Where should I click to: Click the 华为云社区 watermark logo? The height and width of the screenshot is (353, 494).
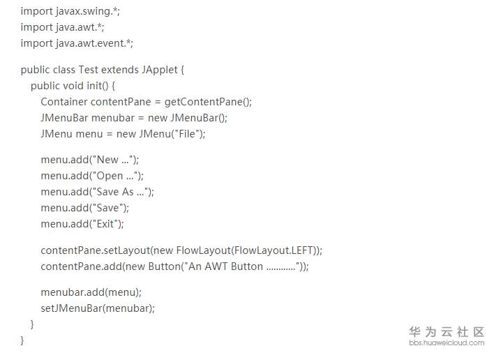point(447,331)
